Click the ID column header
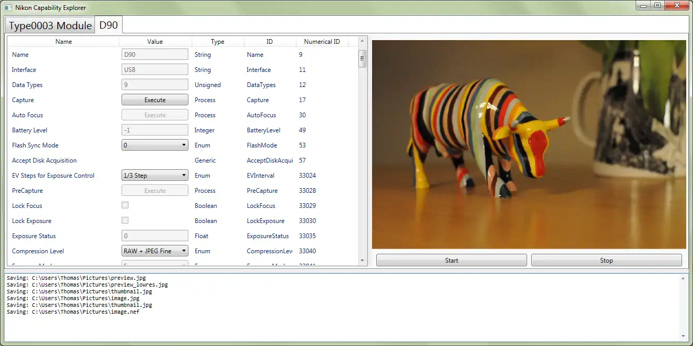 click(270, 42)
